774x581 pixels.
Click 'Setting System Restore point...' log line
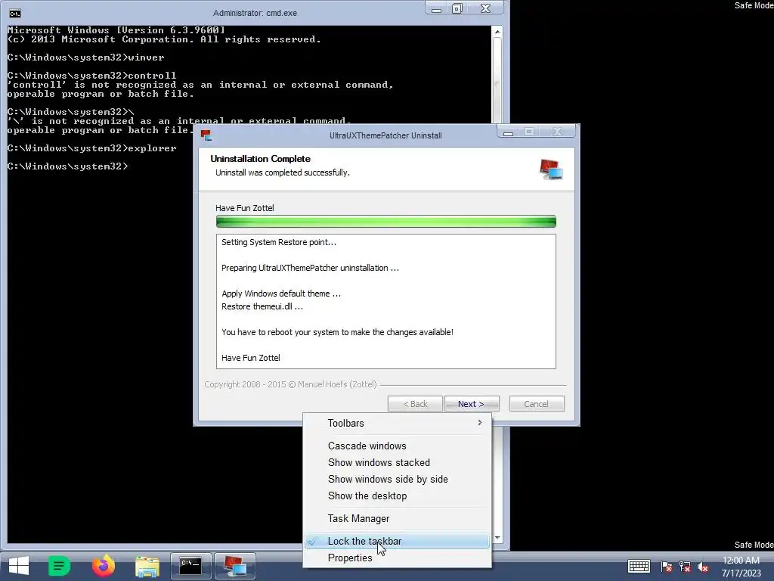coord(278,242)
